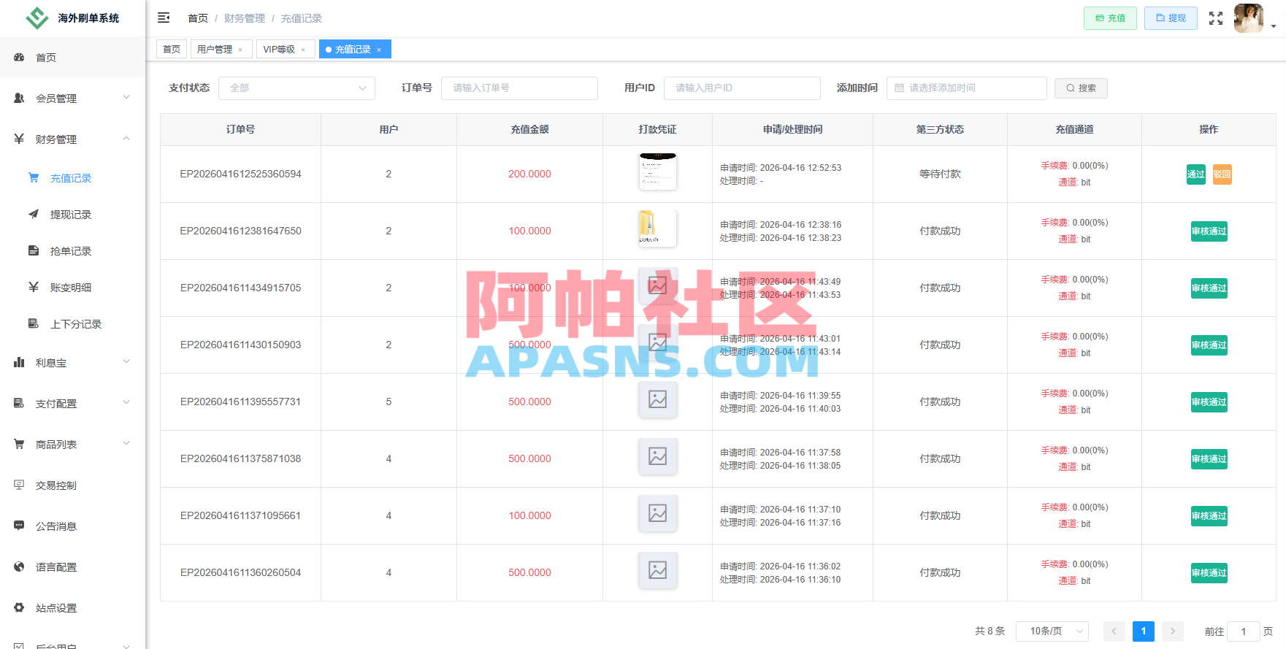Viewport: 1286px width, 649px height.
Task: Collapse the sidebar with the hamburger icon
Action: 164,18
